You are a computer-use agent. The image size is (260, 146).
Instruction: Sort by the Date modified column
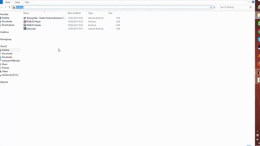(74, 13)
